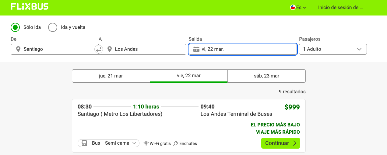Viewport: 387px width, 155px height.
Task: Switch to the sáb, 23 mar tab
Action: pos(266,76)
